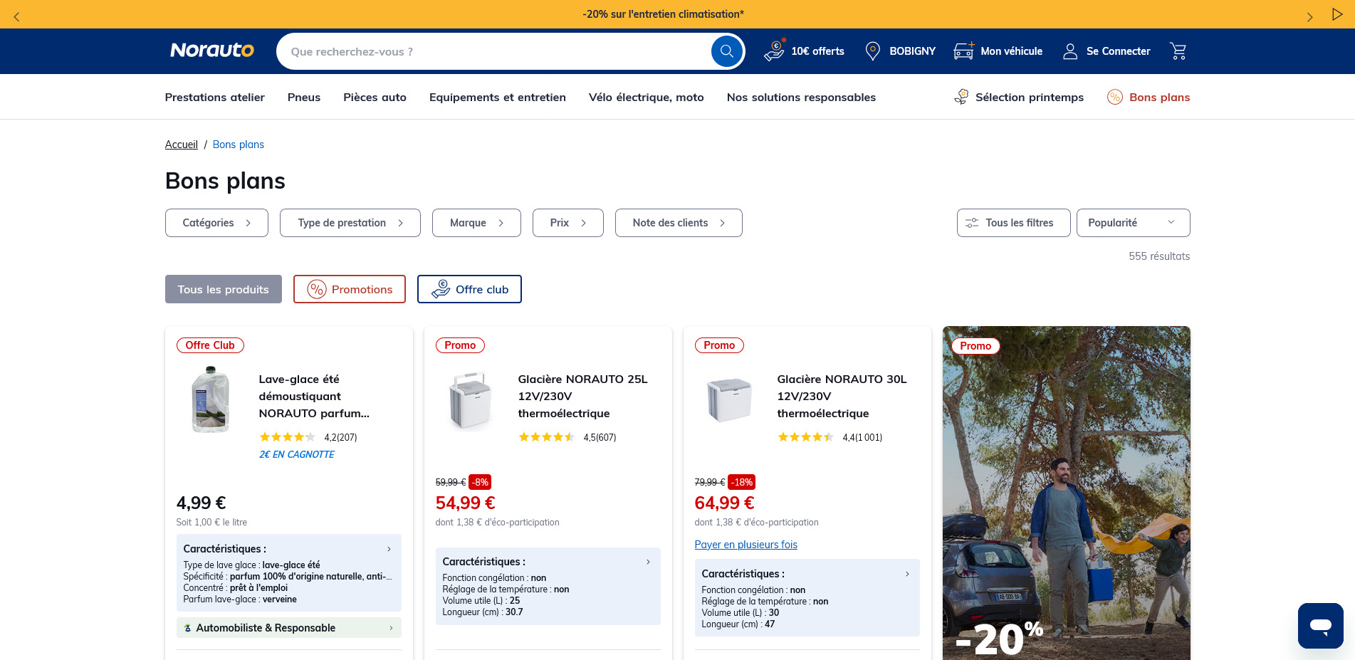
Task: Expand the Note des clients filter
Action: [679, 223]
